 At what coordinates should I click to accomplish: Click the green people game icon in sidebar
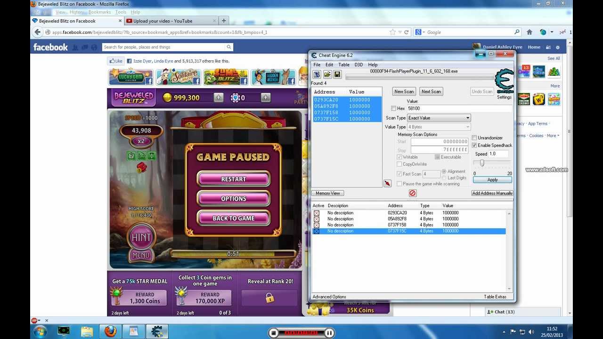(x=554, y=72)
